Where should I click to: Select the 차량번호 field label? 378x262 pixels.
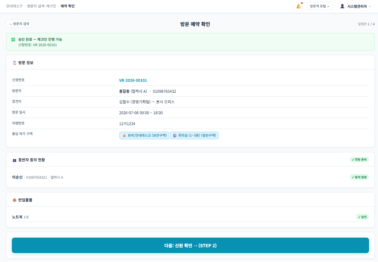(18, 123)
